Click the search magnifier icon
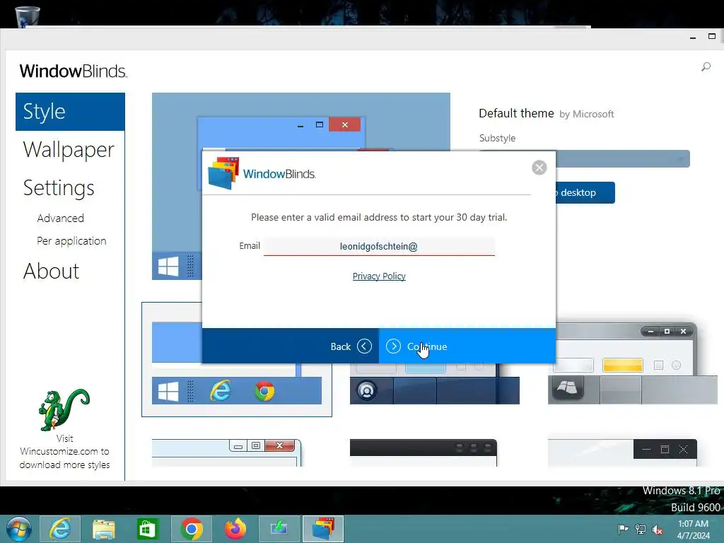 point(706,67)
